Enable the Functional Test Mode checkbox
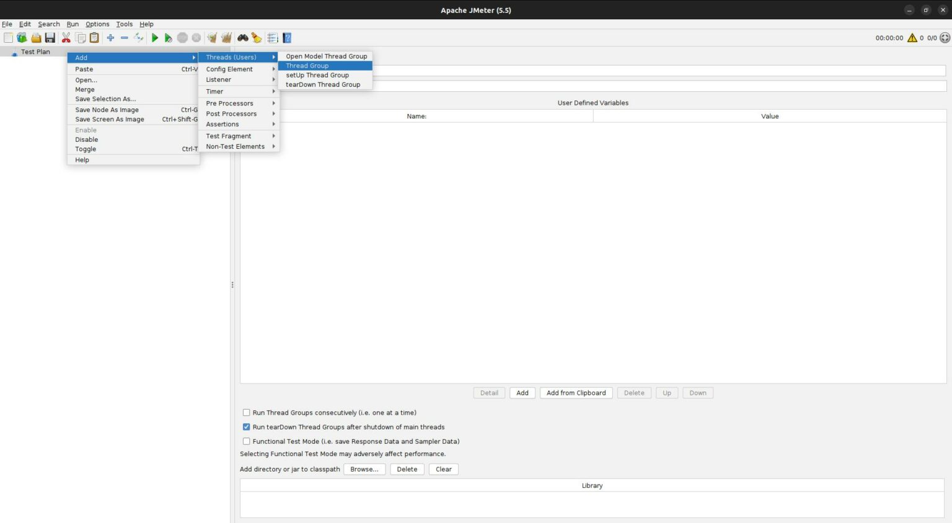Image resolution: width=952 pixels, height=523 pixels. [x=246, y=441]
